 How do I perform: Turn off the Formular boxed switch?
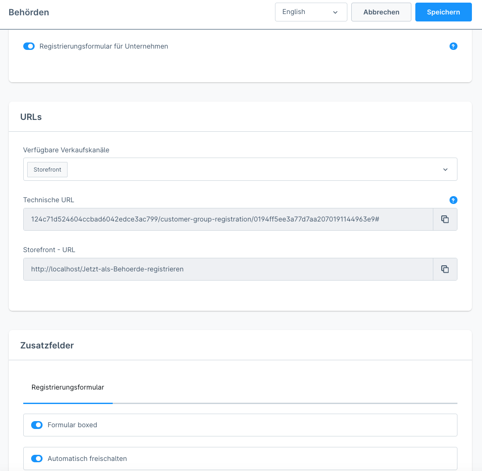point(37,425)
